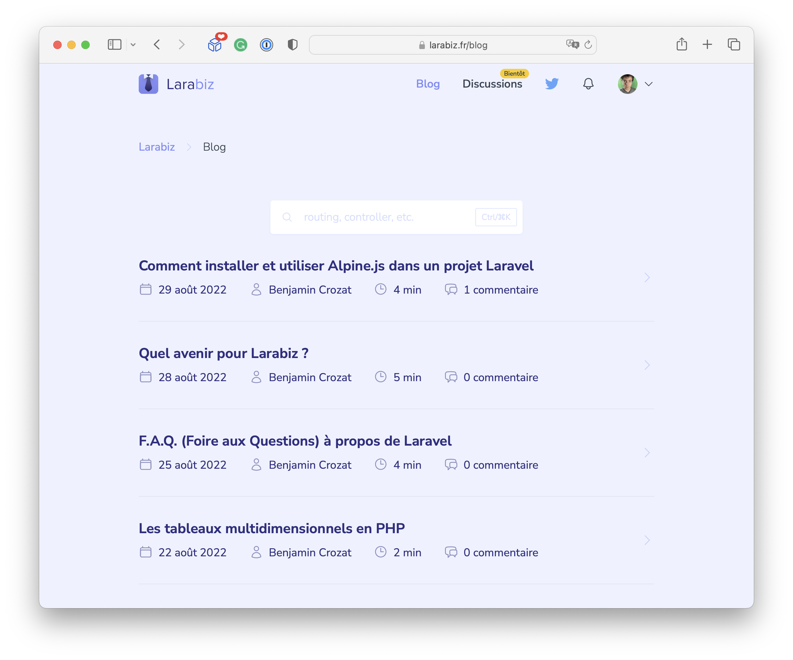Screen dimensions: 793x660
Task: Click the clock icon beside 5 min
Action: [381, 377]
